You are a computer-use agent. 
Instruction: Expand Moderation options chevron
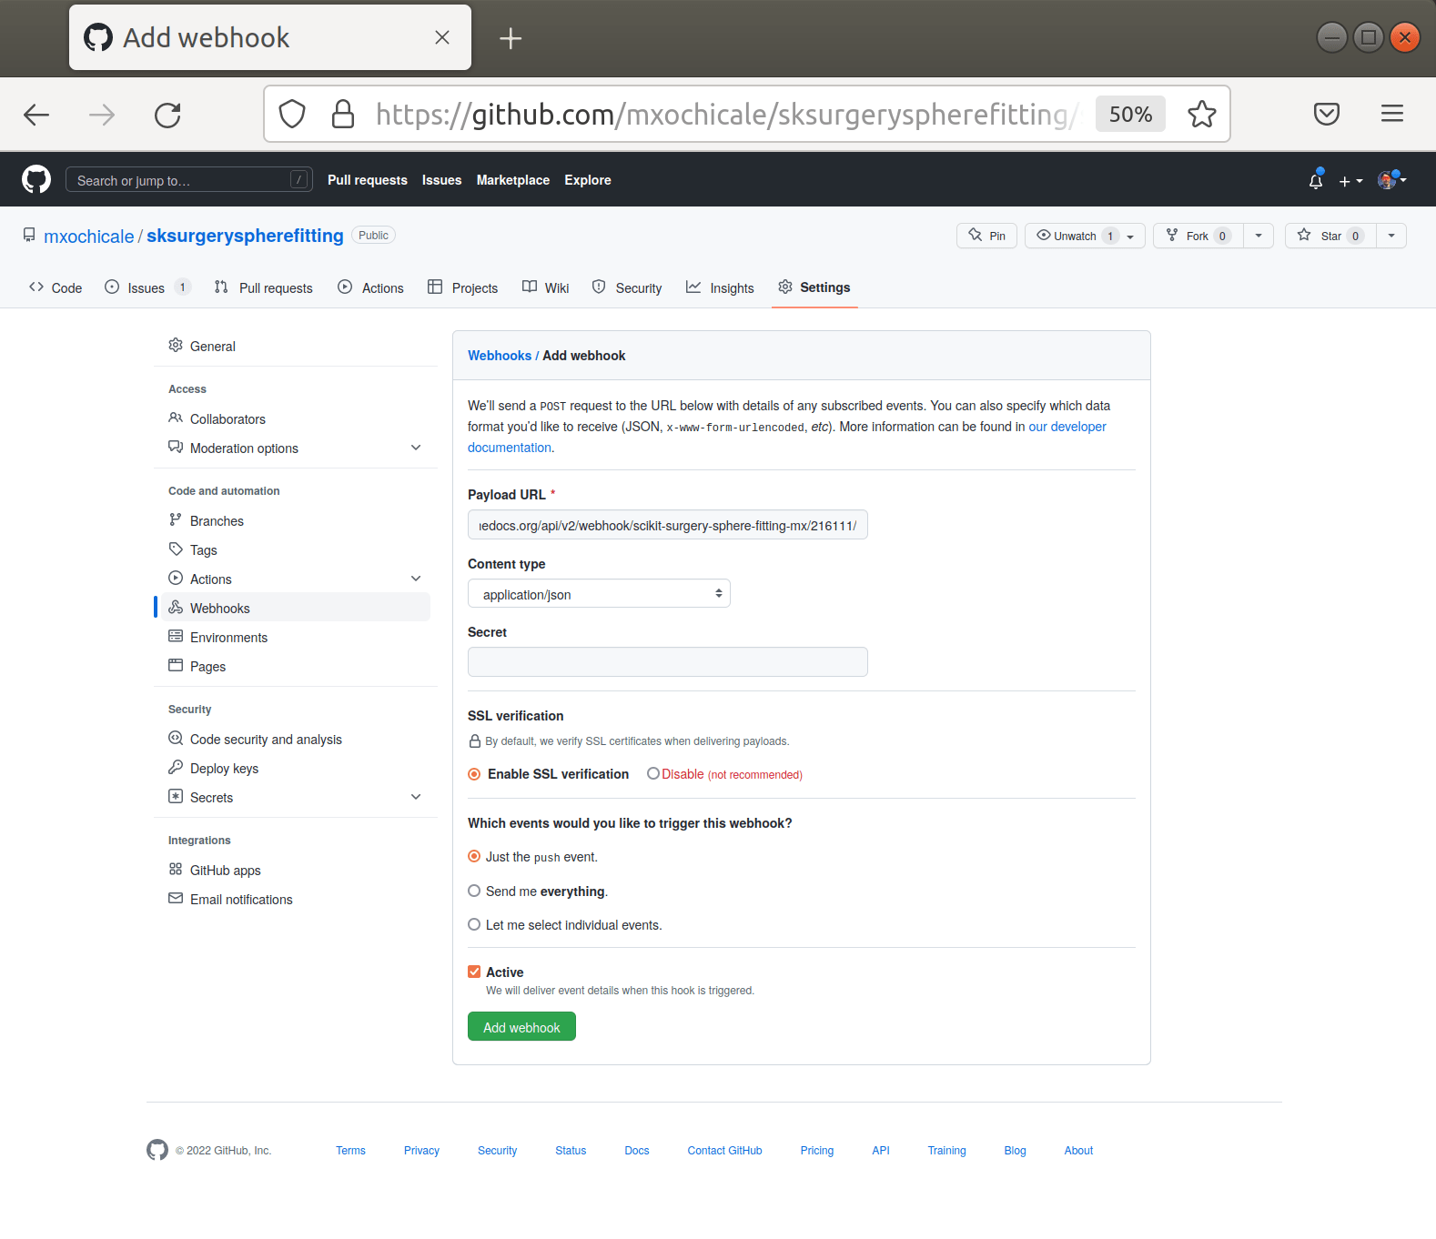pyautogui.click(x=416, y=448)
